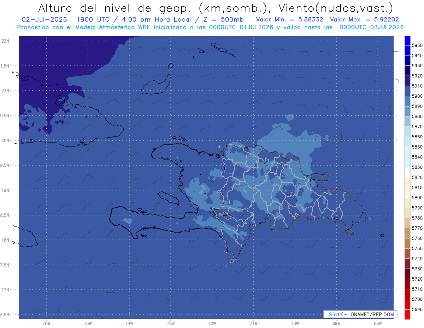
Task: Click the 72W longitude label
Action: [x=212, y=323]
